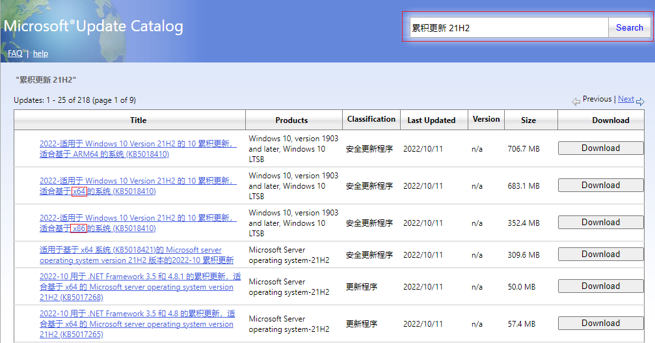Click the next-page right arrow icon
The width and height of the screenshot is (655, 343).
641,102
